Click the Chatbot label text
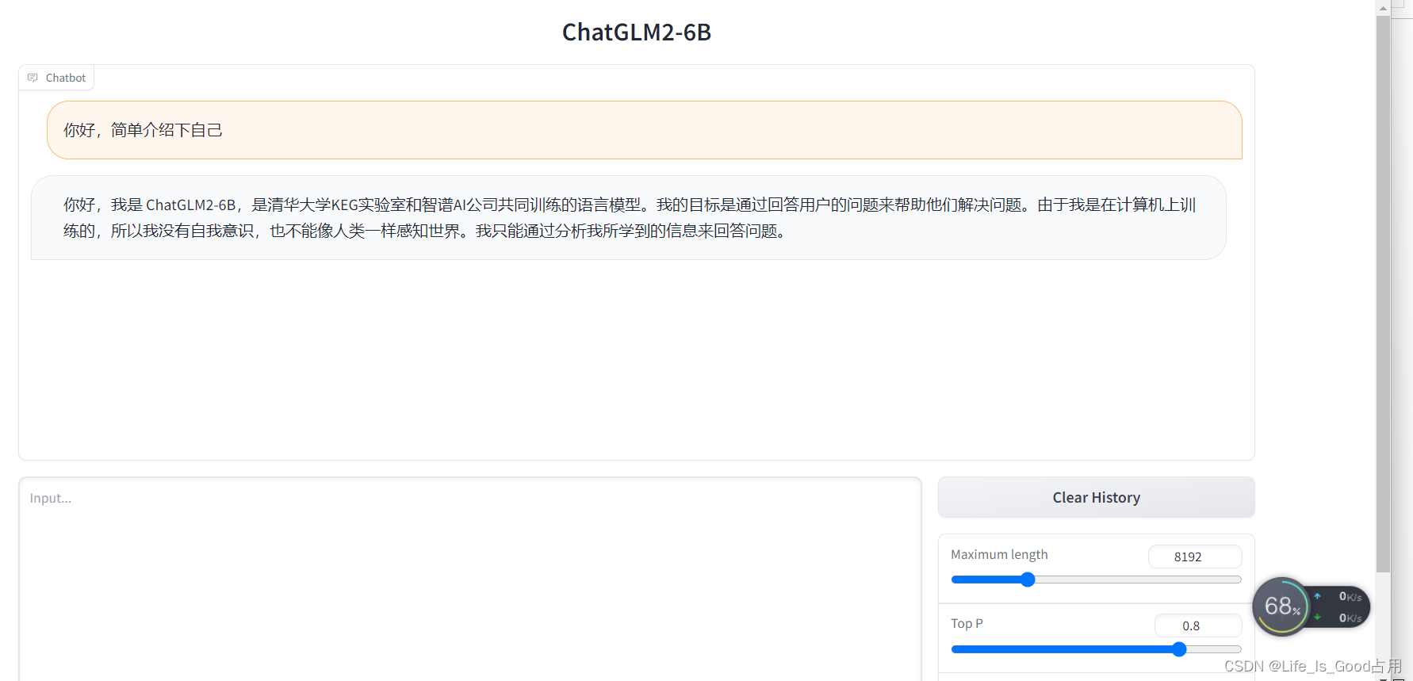 click(66, 78)
